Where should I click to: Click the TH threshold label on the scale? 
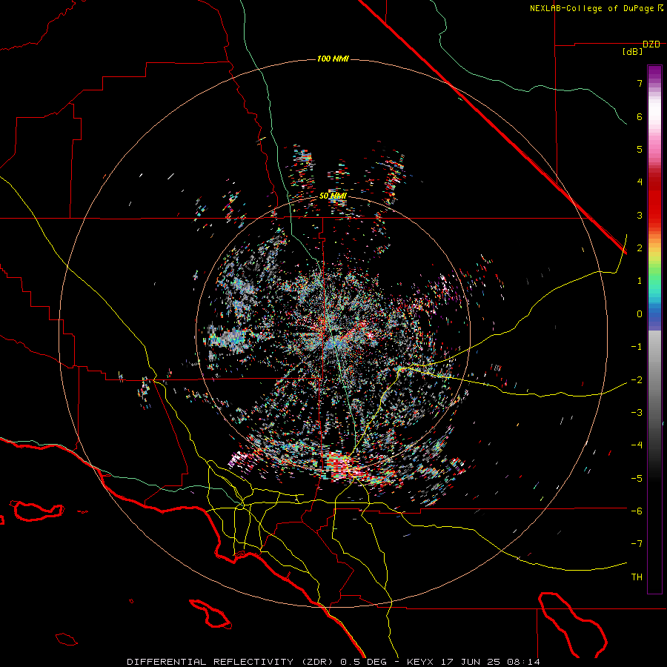click(637, 577)
